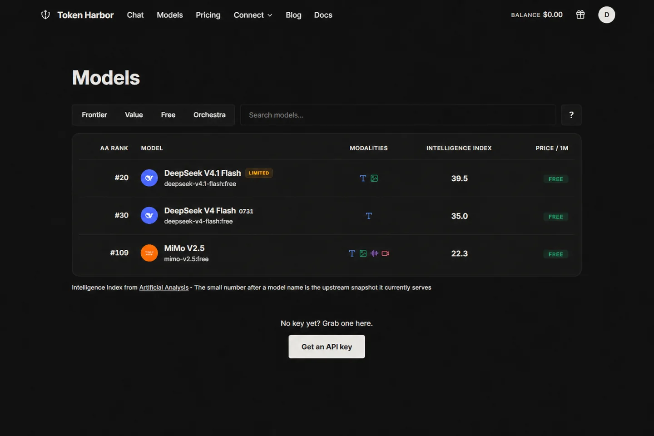Click the Token Harbor brand name
Viewport: 654px width, 436px height.
85,15
